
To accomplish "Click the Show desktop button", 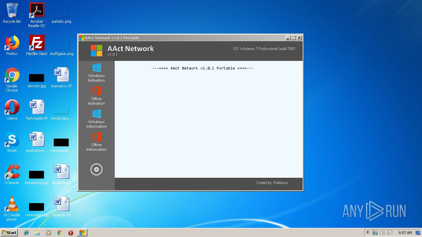I will click(419, 233).
